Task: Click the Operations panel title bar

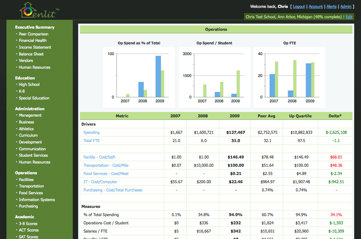Action: point(216,29)
